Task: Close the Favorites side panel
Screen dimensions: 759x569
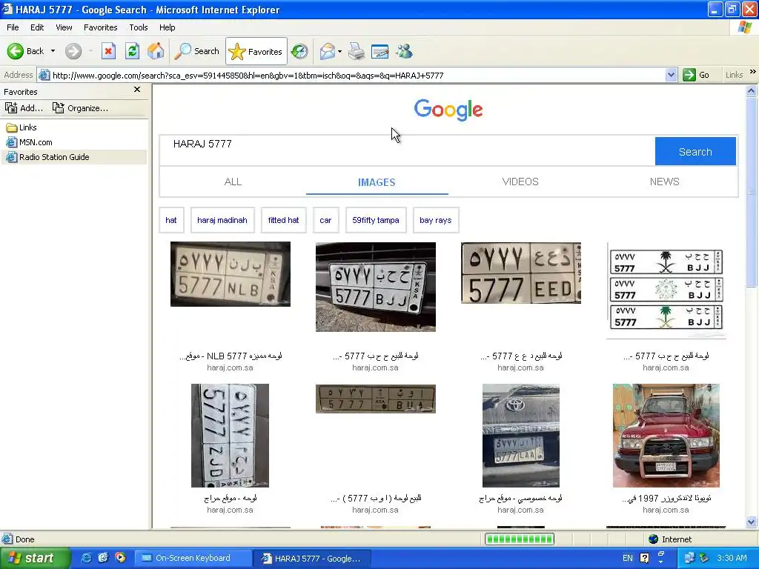Action: coord(137,90)
